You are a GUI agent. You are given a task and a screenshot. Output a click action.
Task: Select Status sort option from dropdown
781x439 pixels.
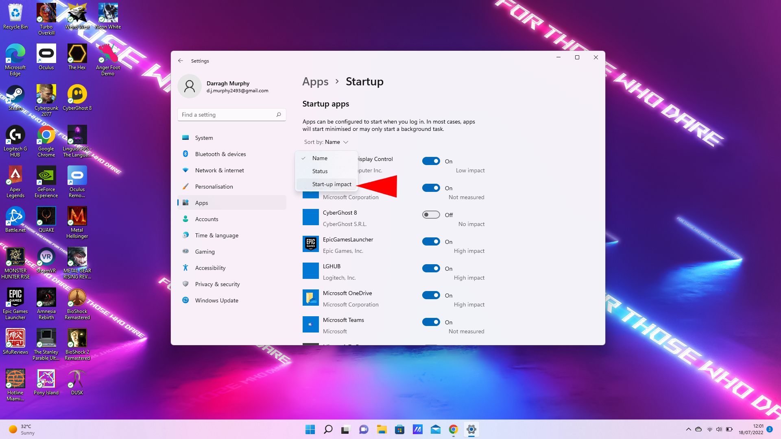coord(320,170)
